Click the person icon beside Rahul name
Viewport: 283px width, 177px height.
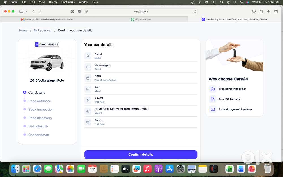tap(88, 56)
